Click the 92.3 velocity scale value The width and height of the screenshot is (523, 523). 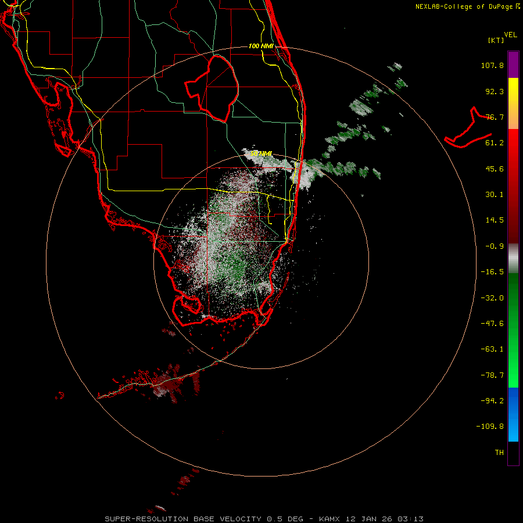(x=495, y=91)
